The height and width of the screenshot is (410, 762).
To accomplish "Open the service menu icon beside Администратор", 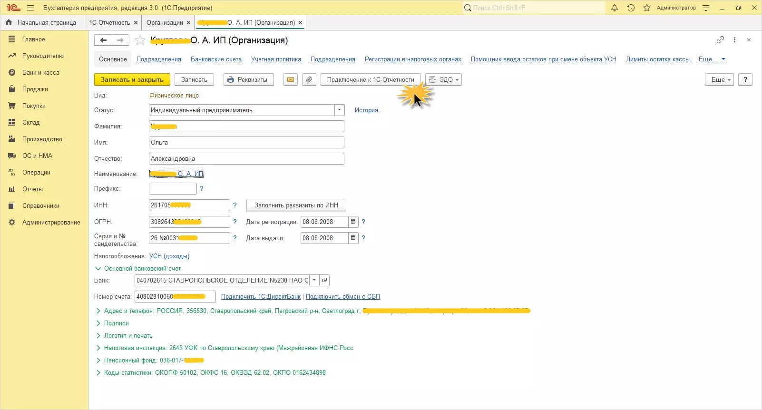I will click(x=706, y=8).
